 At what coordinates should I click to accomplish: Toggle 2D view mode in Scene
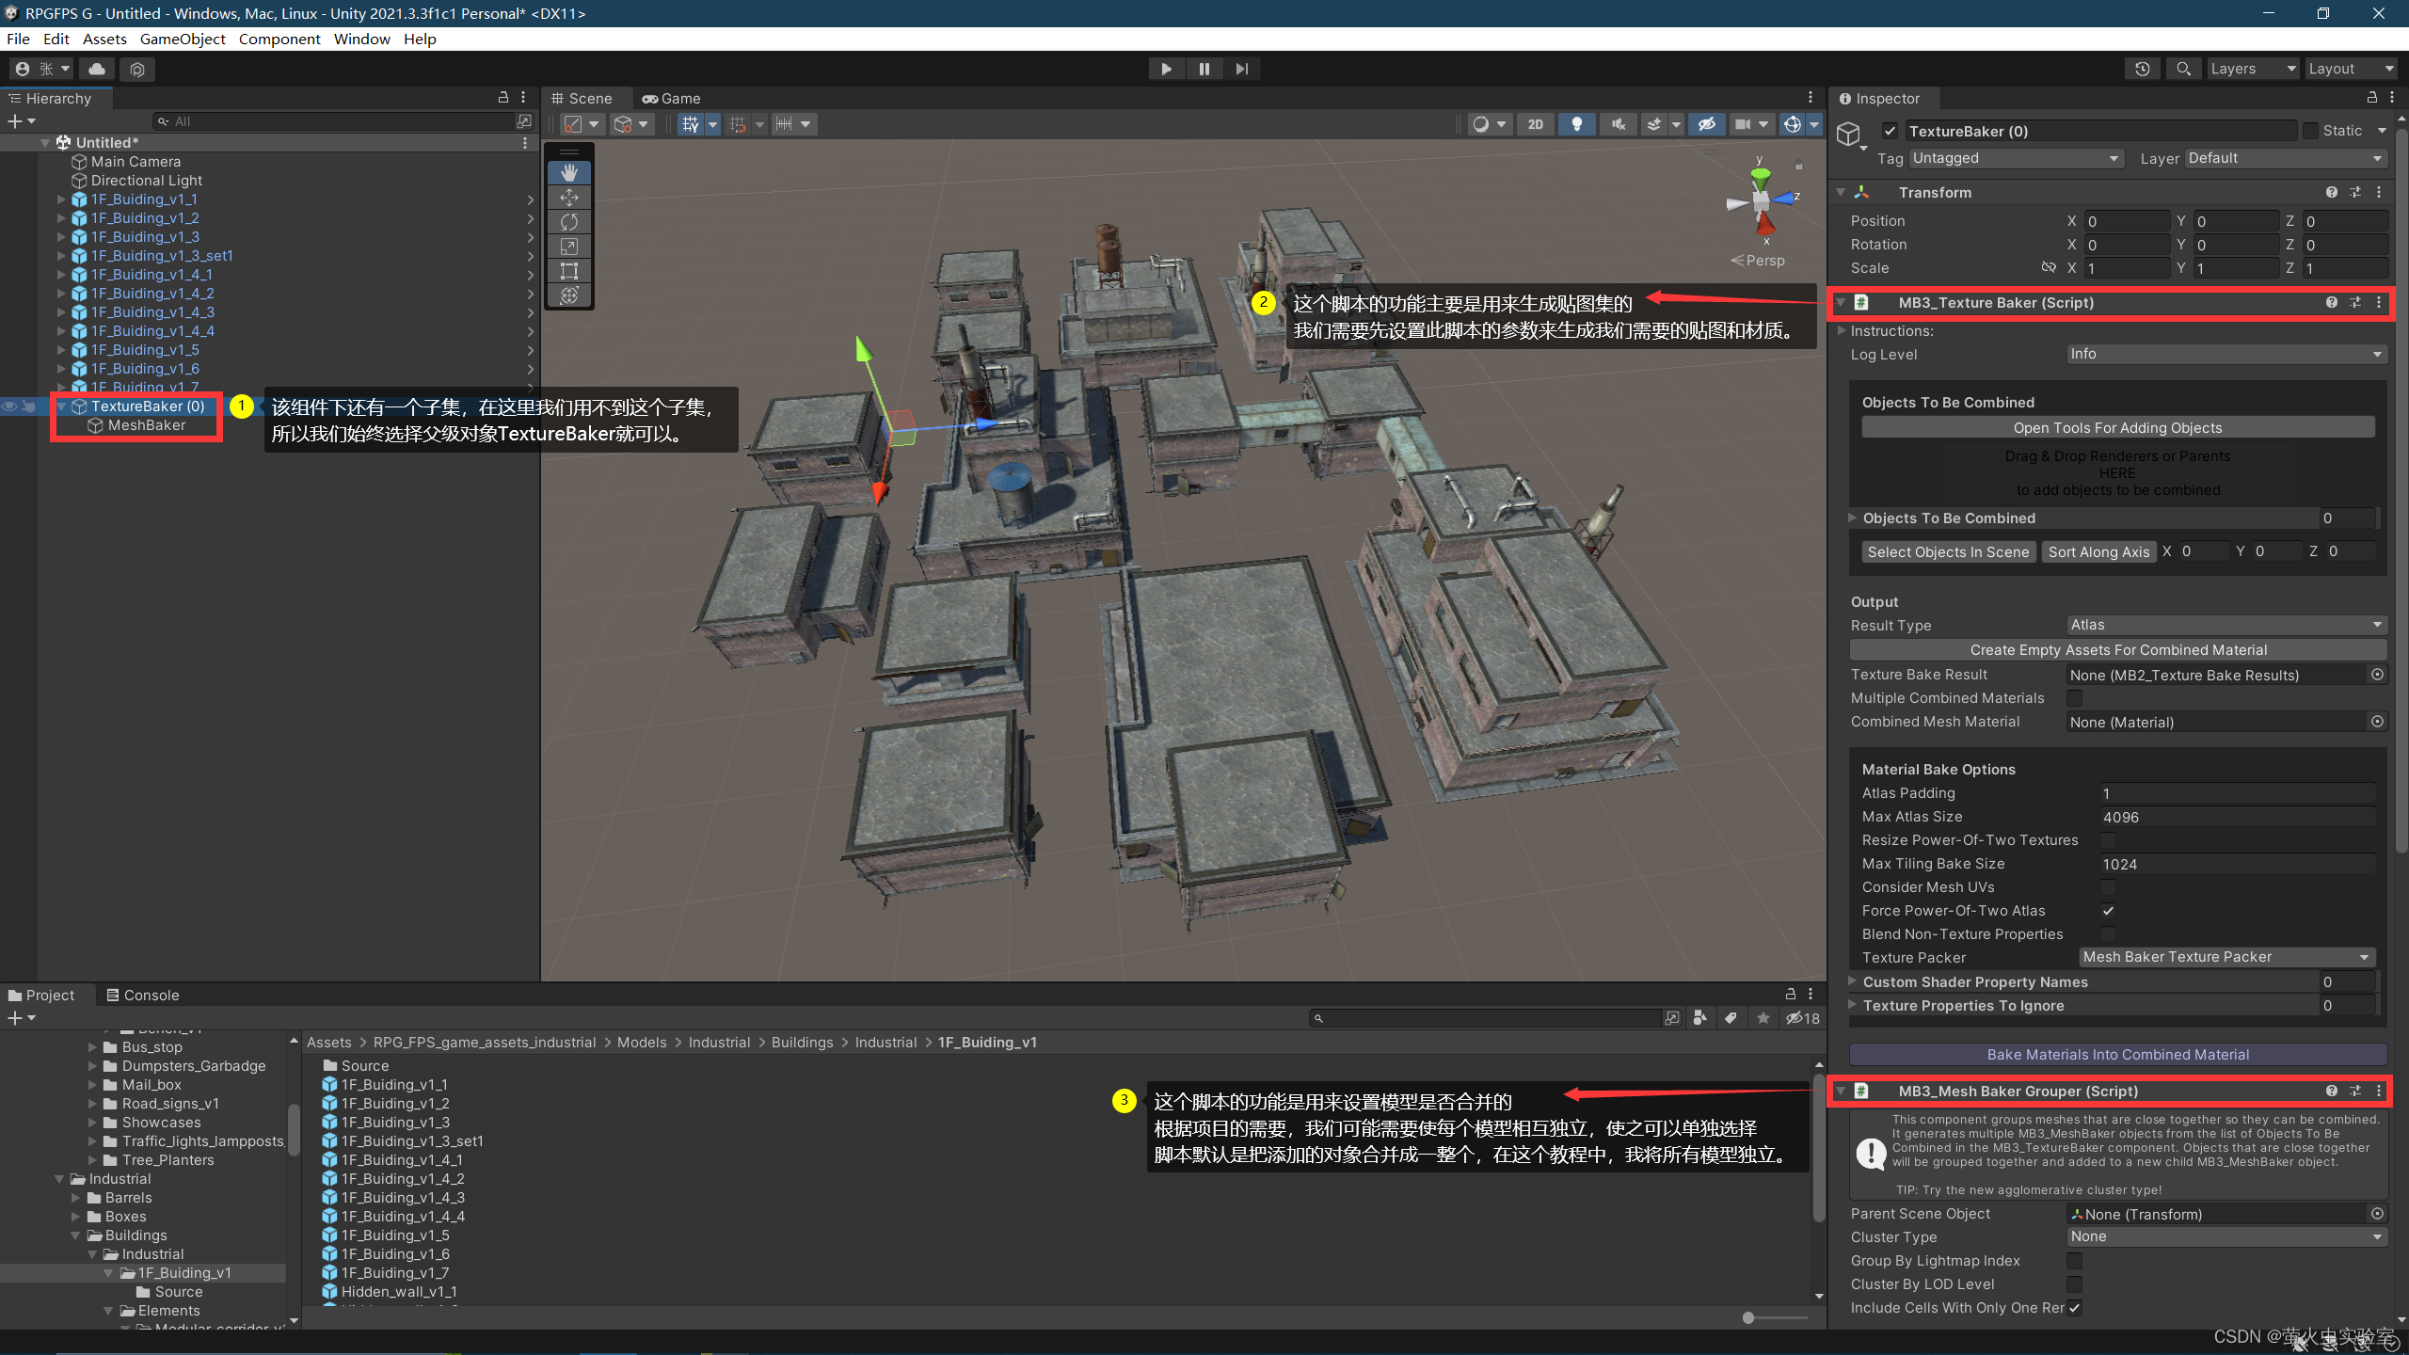coord(1536,124)
